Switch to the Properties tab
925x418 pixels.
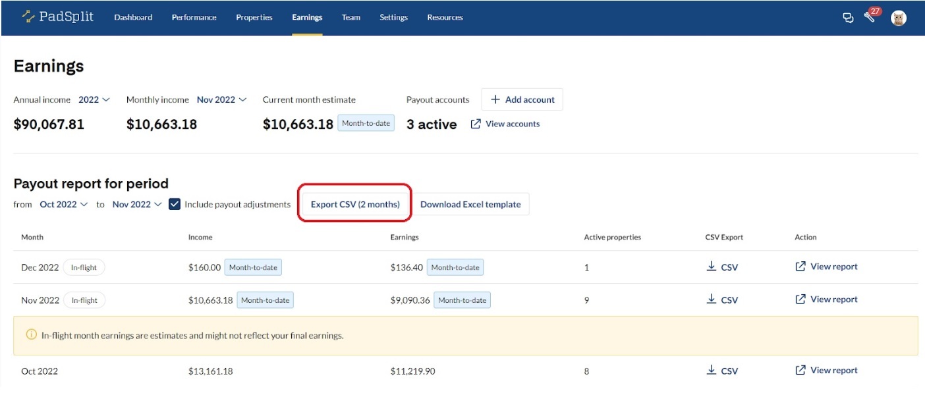tap(254, 18)
